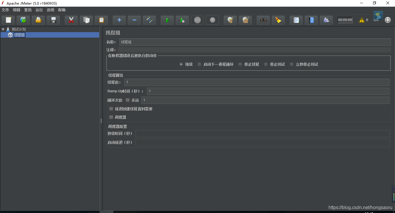Copy the selected element toolbar icon

(86, 20)
